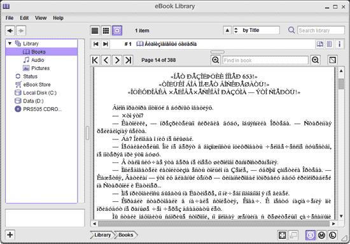
Task: Open the View menu
Action: pos(41,18)
